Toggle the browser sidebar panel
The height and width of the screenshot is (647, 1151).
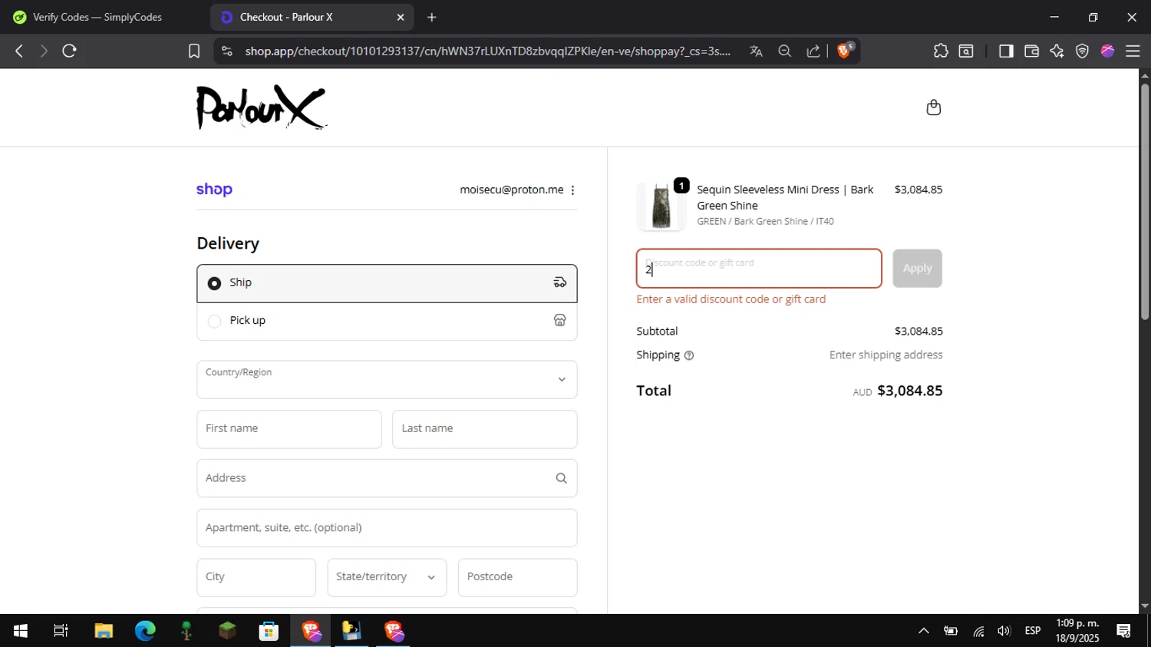click(x=1005, y=51)
